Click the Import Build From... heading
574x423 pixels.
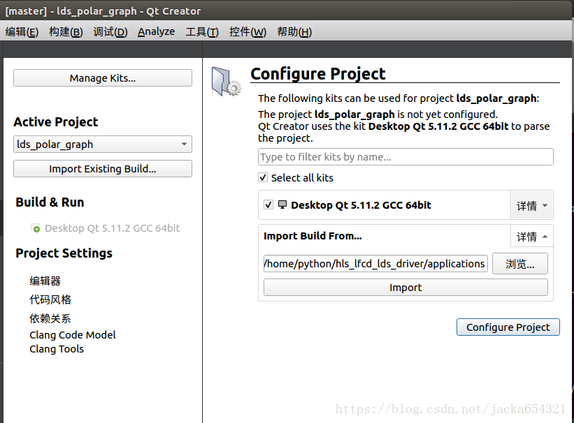pos(313,236)
